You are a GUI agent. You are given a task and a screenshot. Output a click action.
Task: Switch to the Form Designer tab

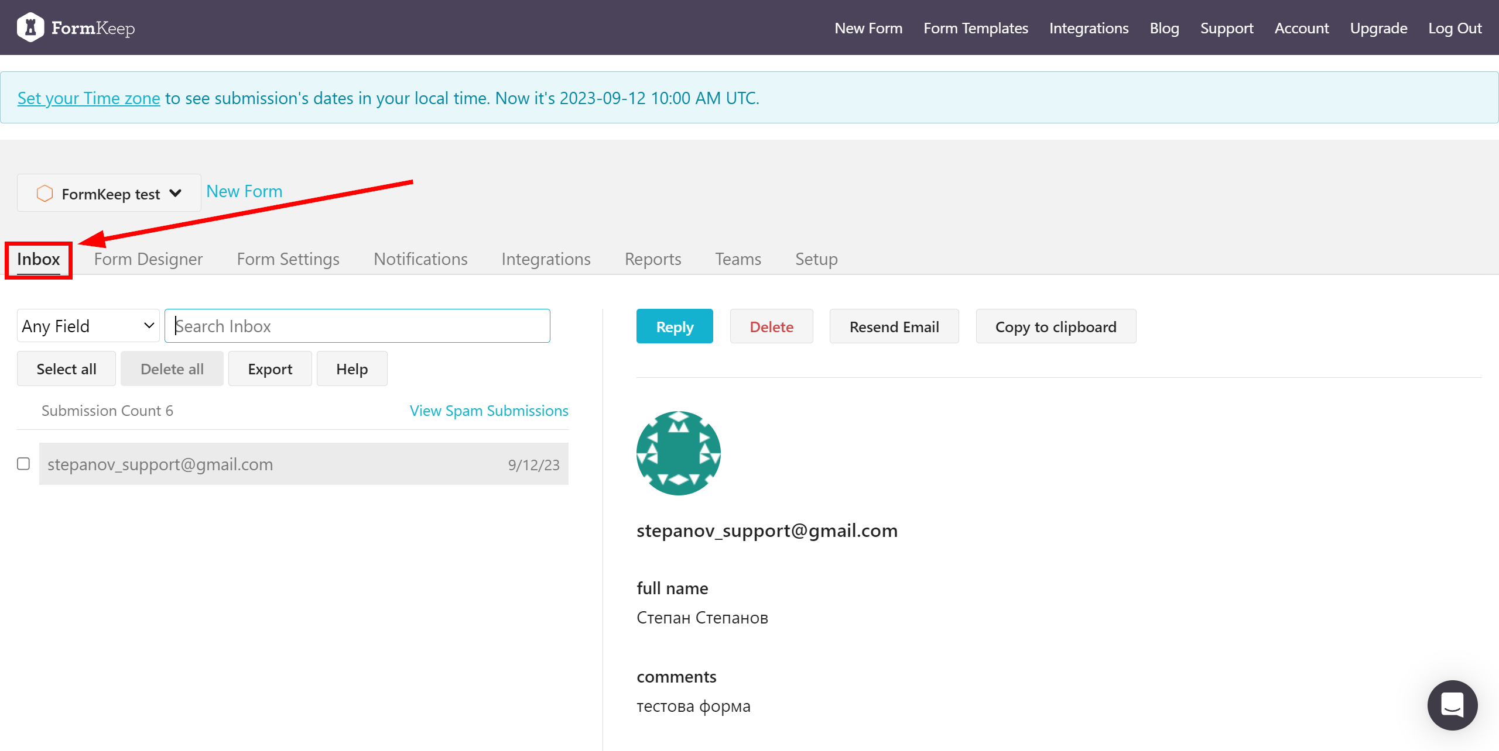(x=148, y=259)
